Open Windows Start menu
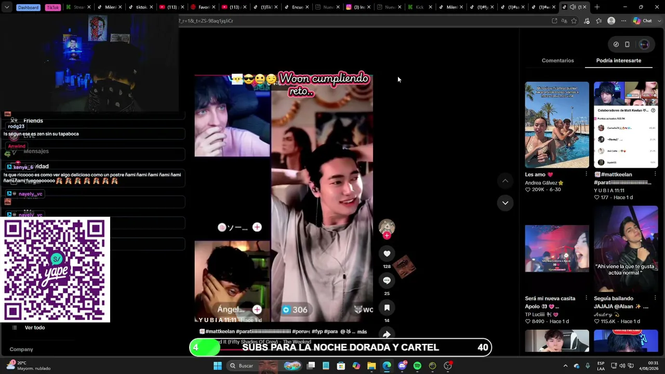 point(218,366)
